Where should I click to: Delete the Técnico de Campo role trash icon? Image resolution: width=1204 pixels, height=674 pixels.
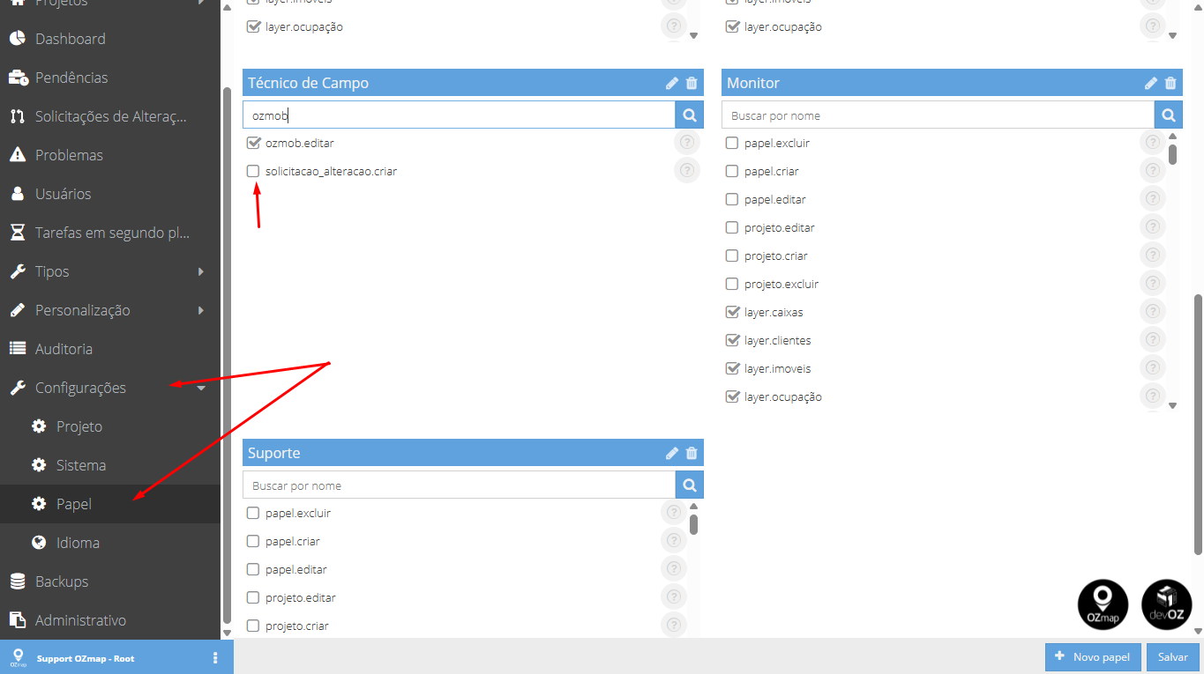(x=692, y=83)
